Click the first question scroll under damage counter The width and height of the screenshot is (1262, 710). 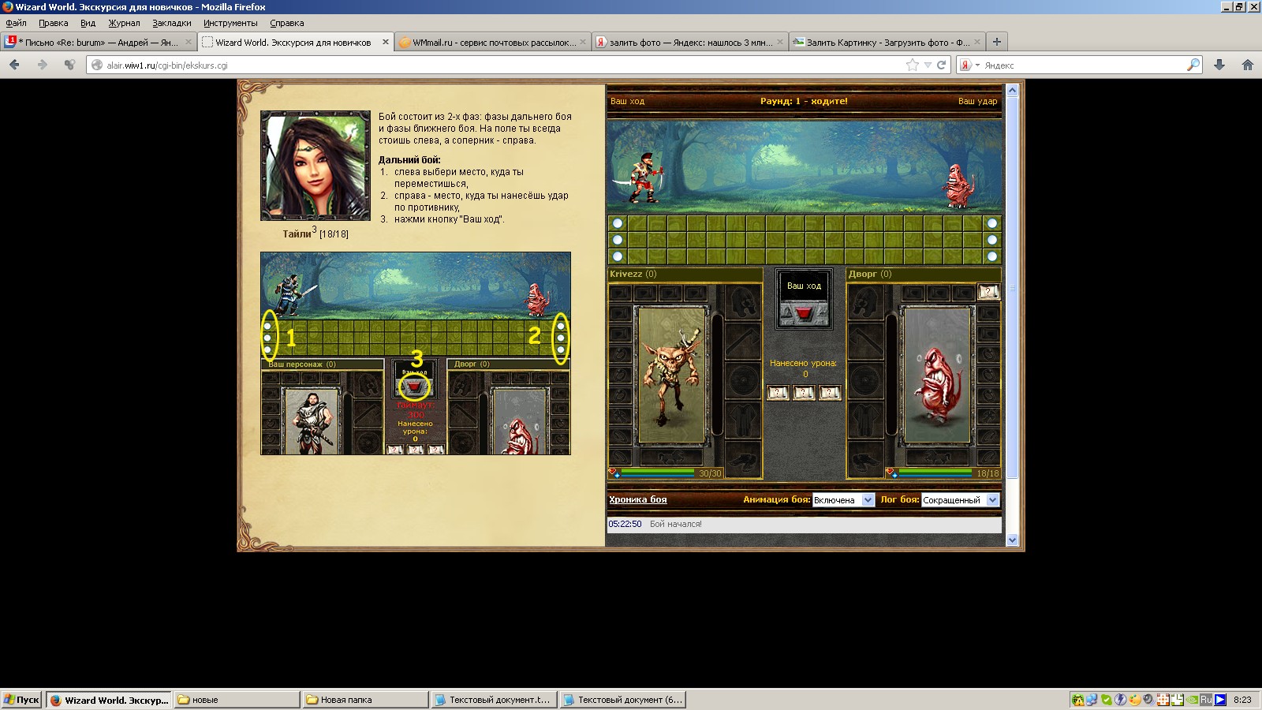pos(778,392)
